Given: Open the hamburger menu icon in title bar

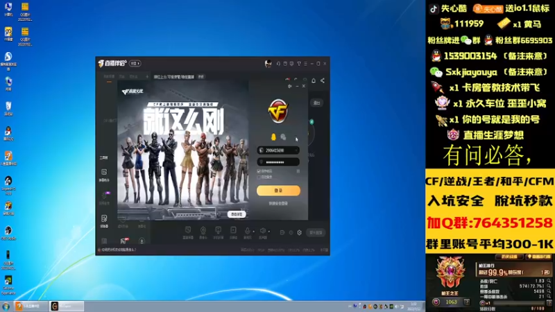Looking at the screenshot, I should pyautogui.click(x=305, y=64).
